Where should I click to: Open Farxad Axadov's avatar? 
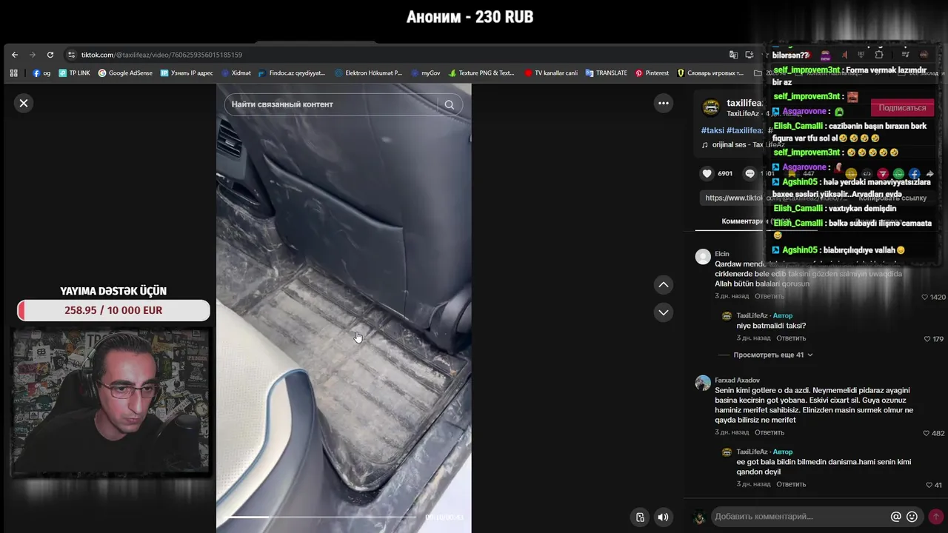click(x=703, y=383)
